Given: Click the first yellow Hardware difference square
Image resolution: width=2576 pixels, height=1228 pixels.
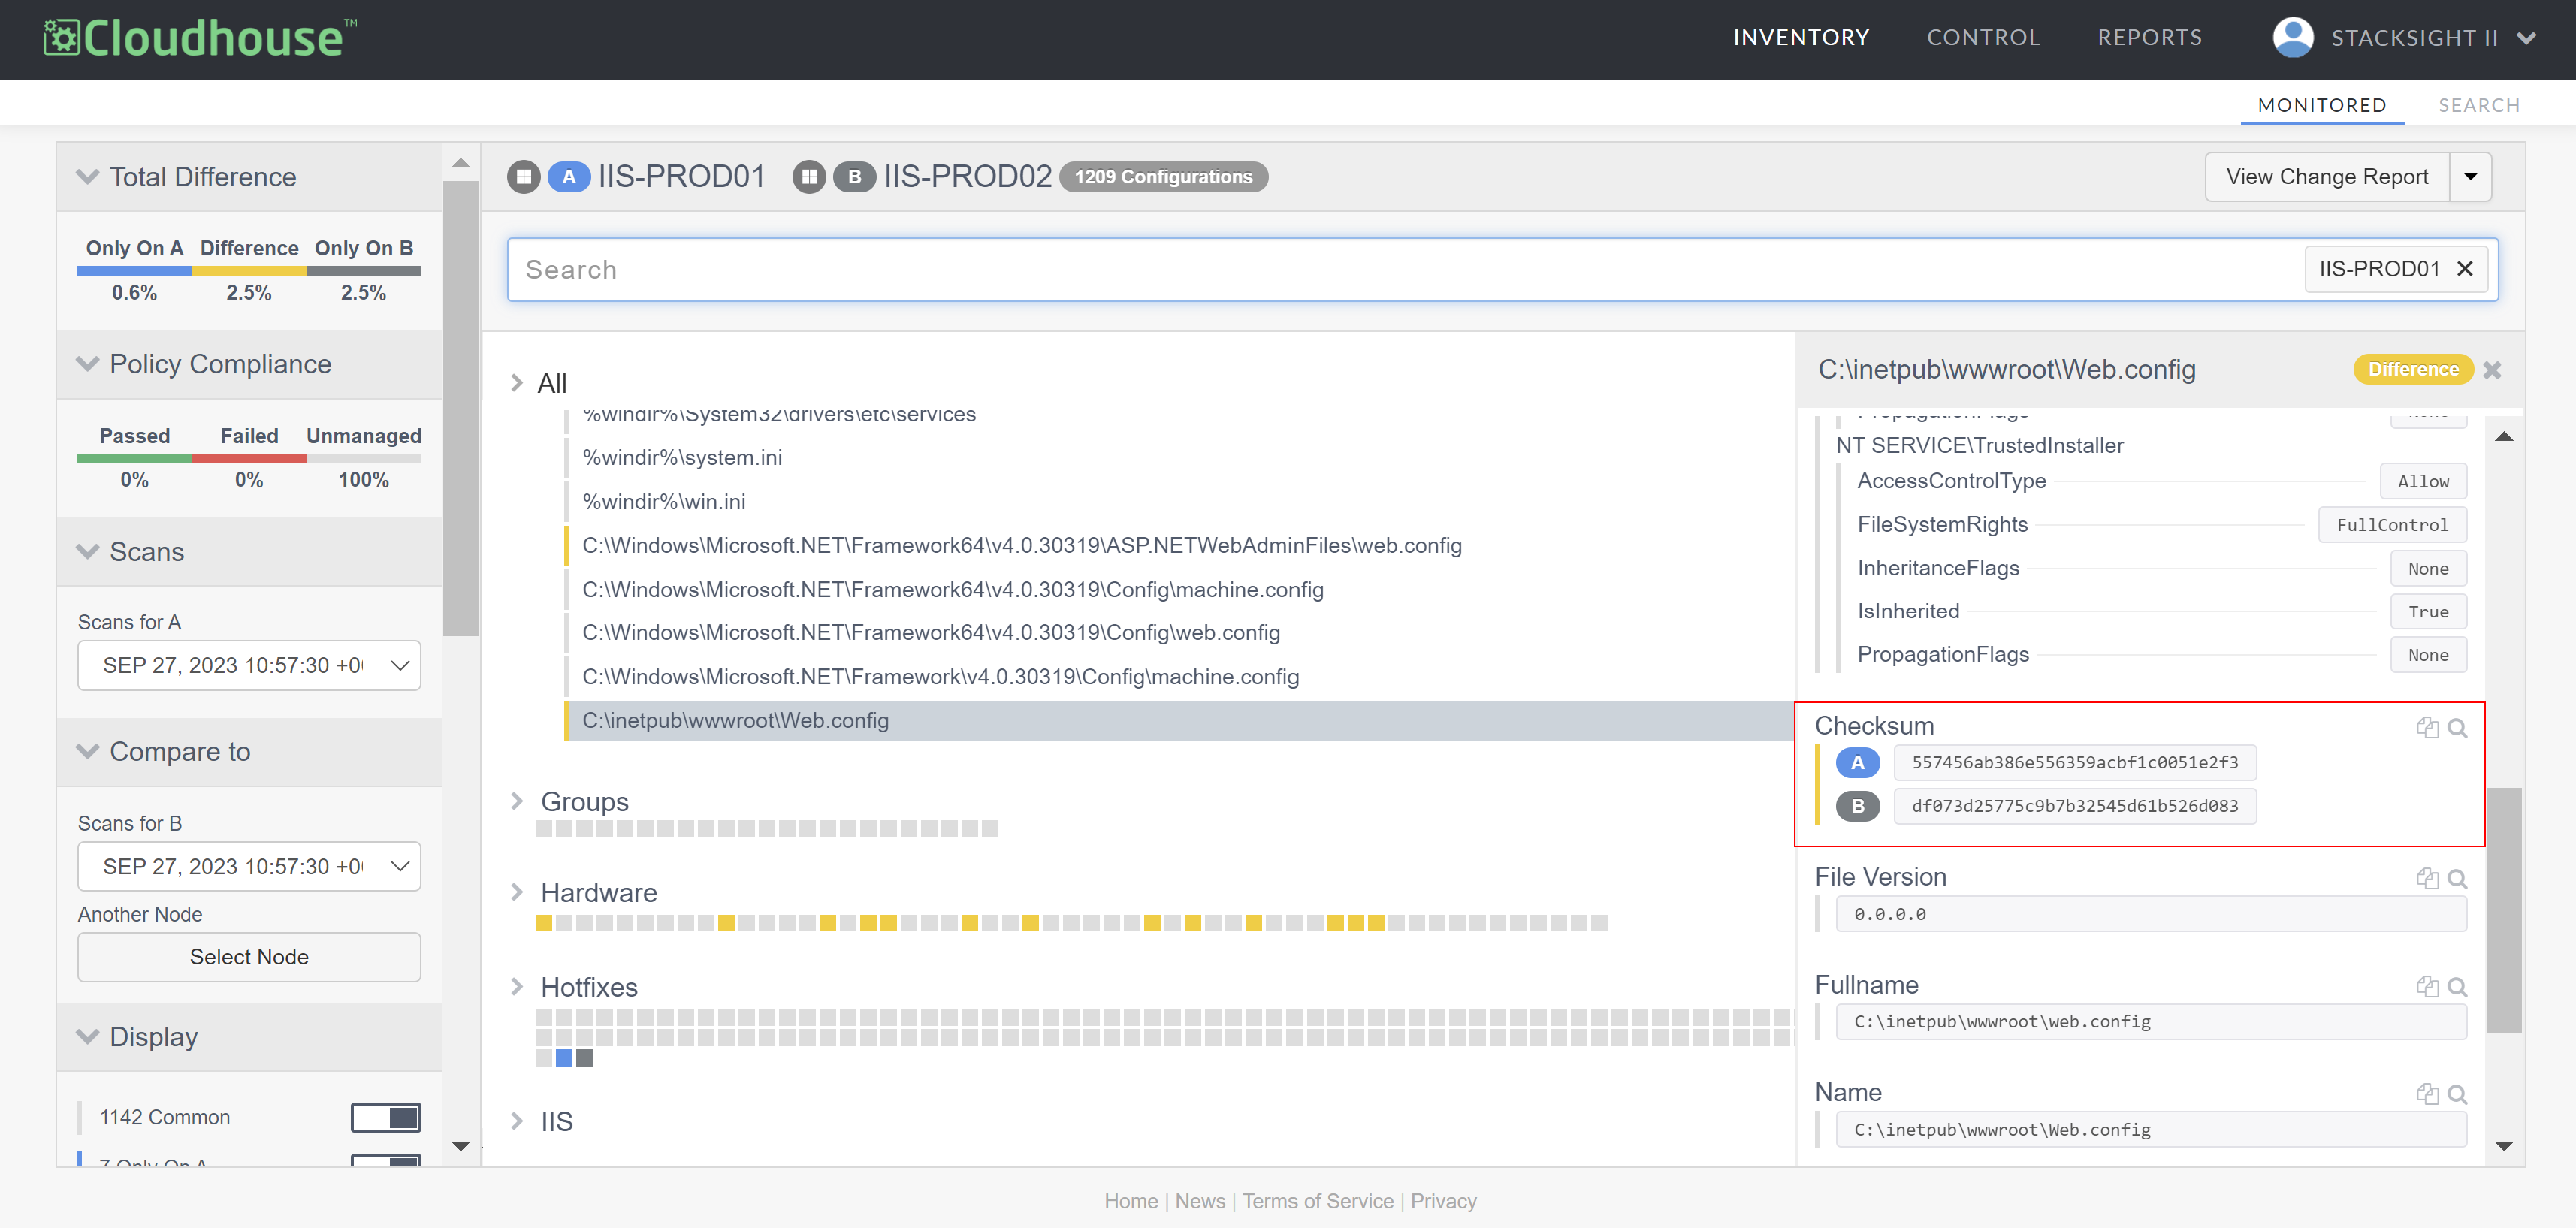Looking at the screenshot, I should tap(543, 923).
